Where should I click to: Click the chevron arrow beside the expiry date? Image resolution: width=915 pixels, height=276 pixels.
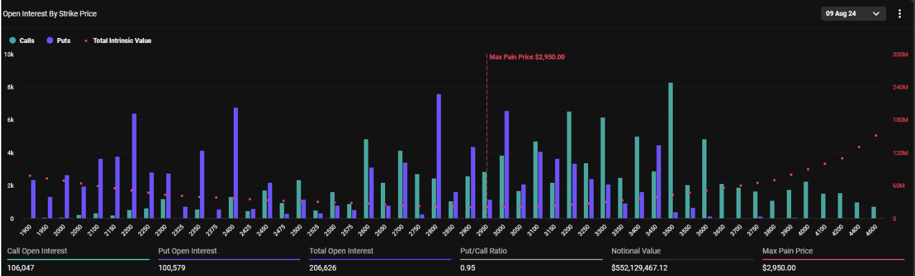(876, 13)
